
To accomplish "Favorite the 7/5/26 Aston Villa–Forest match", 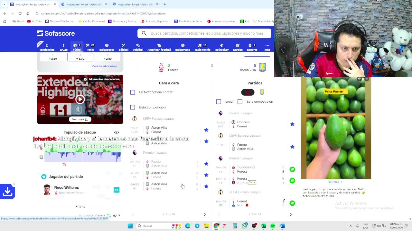I will coord(206,130).
